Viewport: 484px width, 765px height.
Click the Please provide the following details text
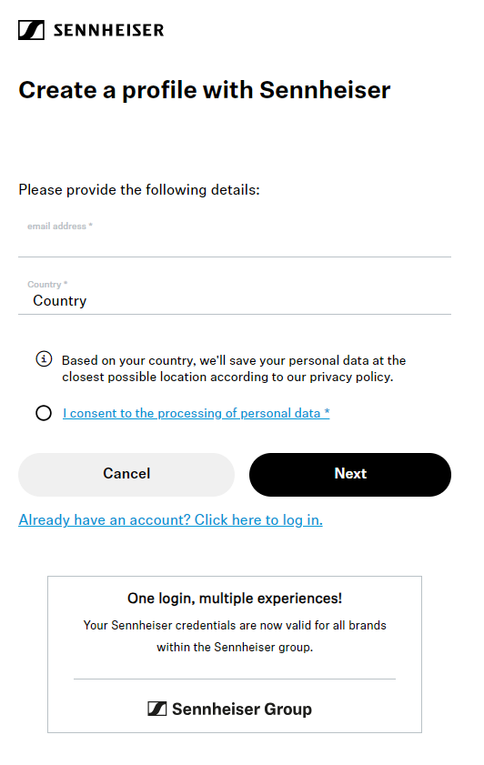139,190
